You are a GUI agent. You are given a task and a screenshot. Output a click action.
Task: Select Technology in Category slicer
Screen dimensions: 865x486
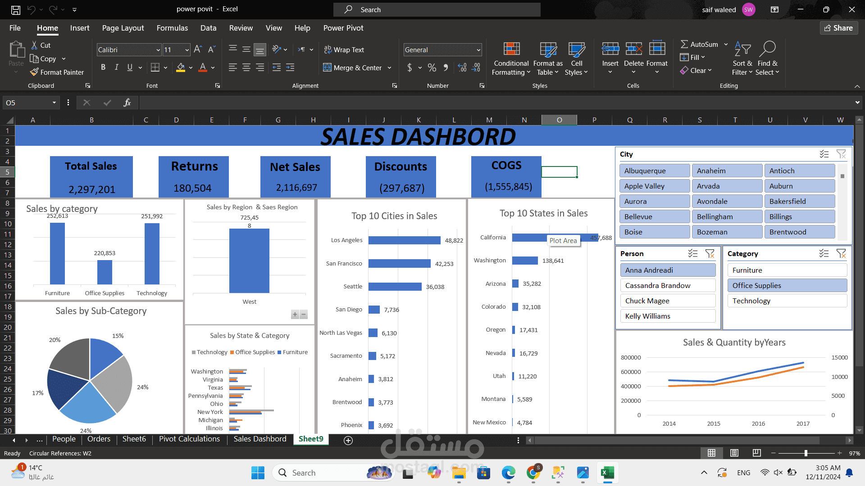(x=787, y=301)
